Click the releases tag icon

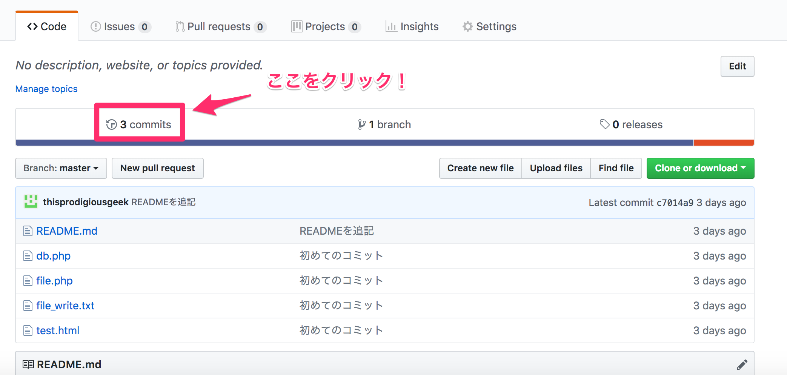(604, 124)
